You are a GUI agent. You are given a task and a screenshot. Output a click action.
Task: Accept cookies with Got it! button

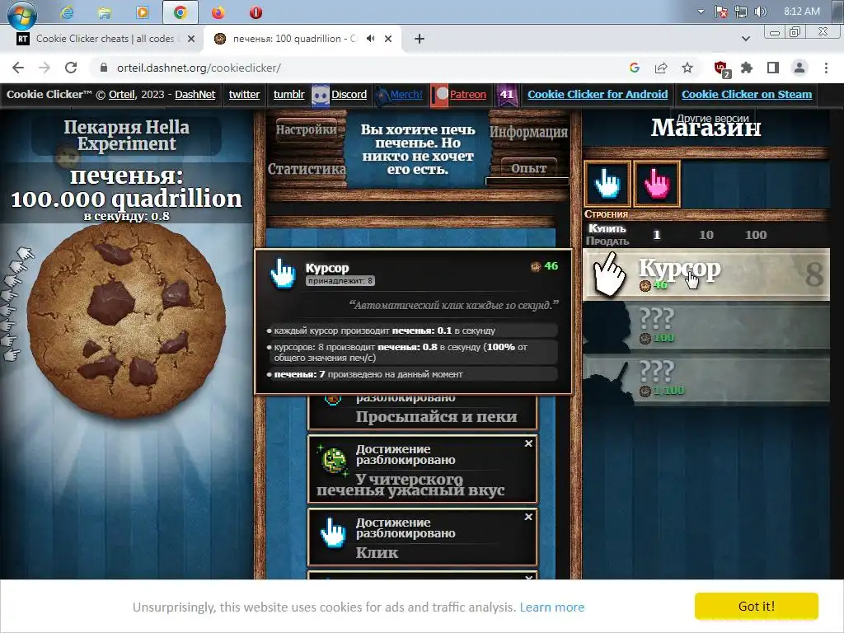pyautogui.click(x=757, y=606)
